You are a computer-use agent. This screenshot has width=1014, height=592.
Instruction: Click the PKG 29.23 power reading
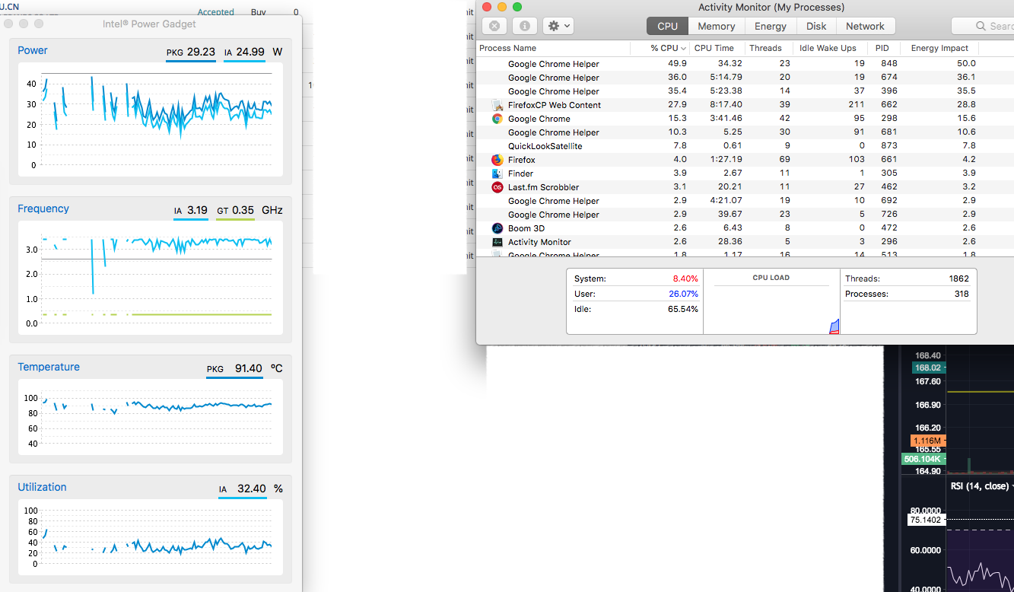pyautogui.click(x=190, y=53)
